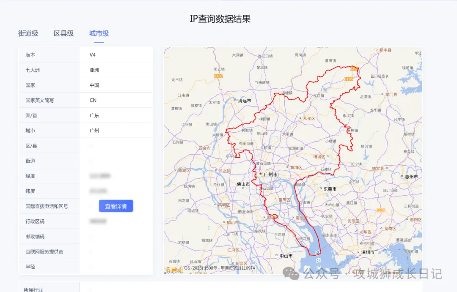Screen dimensions: 457x292
Task: Click the G105 highway shield on map
Action: point(349,79)
